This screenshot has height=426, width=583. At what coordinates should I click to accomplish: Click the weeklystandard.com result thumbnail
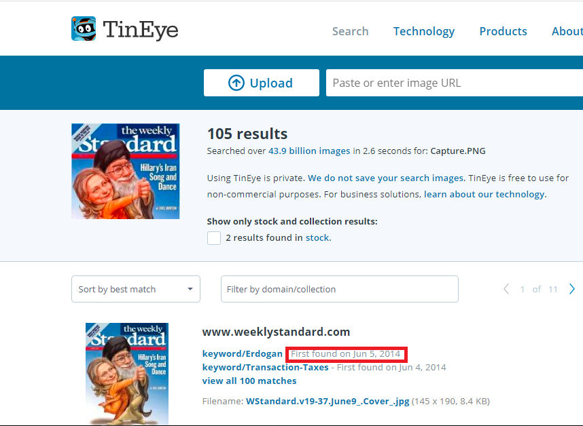tap(127, 374)
